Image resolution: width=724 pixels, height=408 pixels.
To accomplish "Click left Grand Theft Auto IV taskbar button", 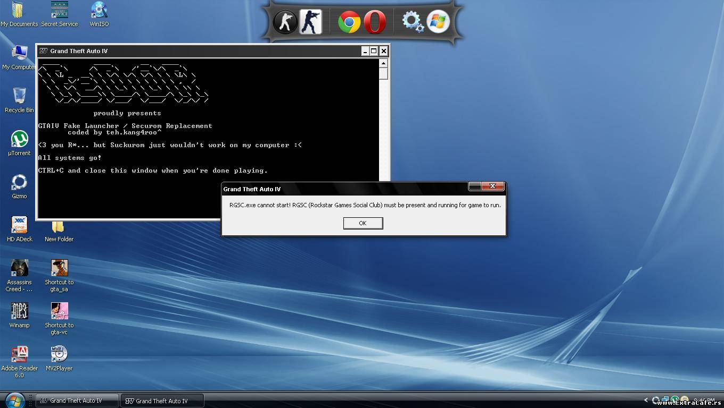I will click(x=77, y=401).
